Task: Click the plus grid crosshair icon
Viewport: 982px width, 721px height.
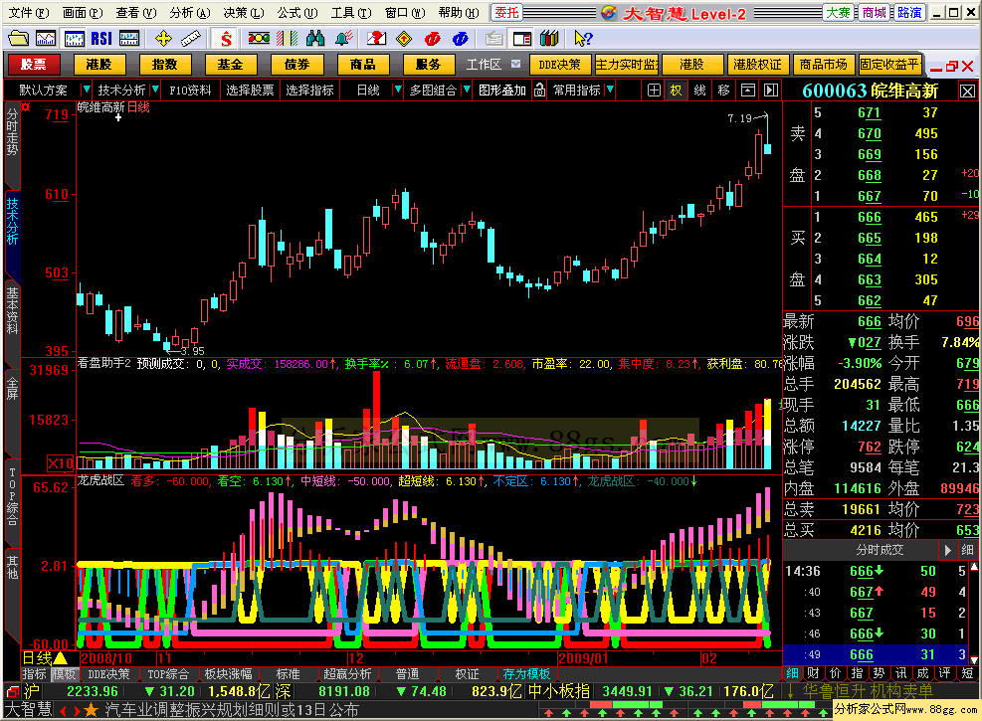Action: (x=654, y=90)
